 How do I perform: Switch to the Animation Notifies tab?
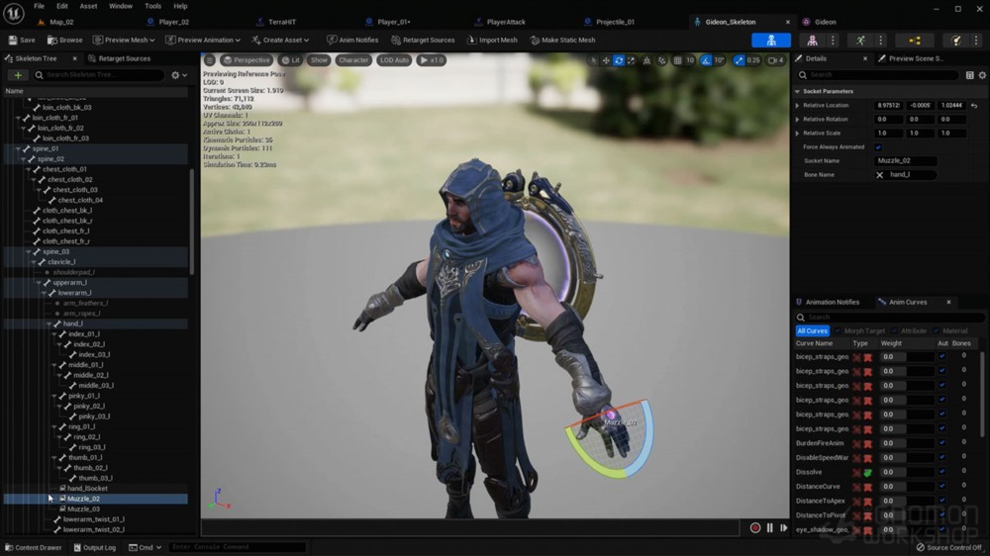pos(827,303)
